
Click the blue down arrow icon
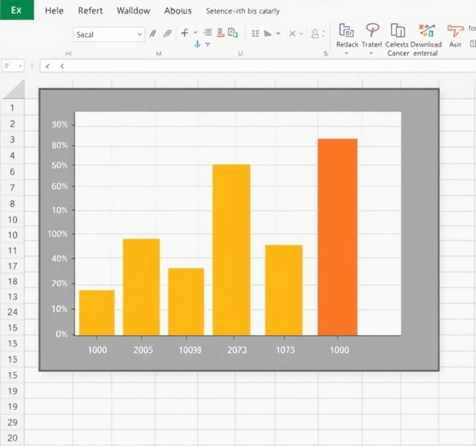point(197,44)
